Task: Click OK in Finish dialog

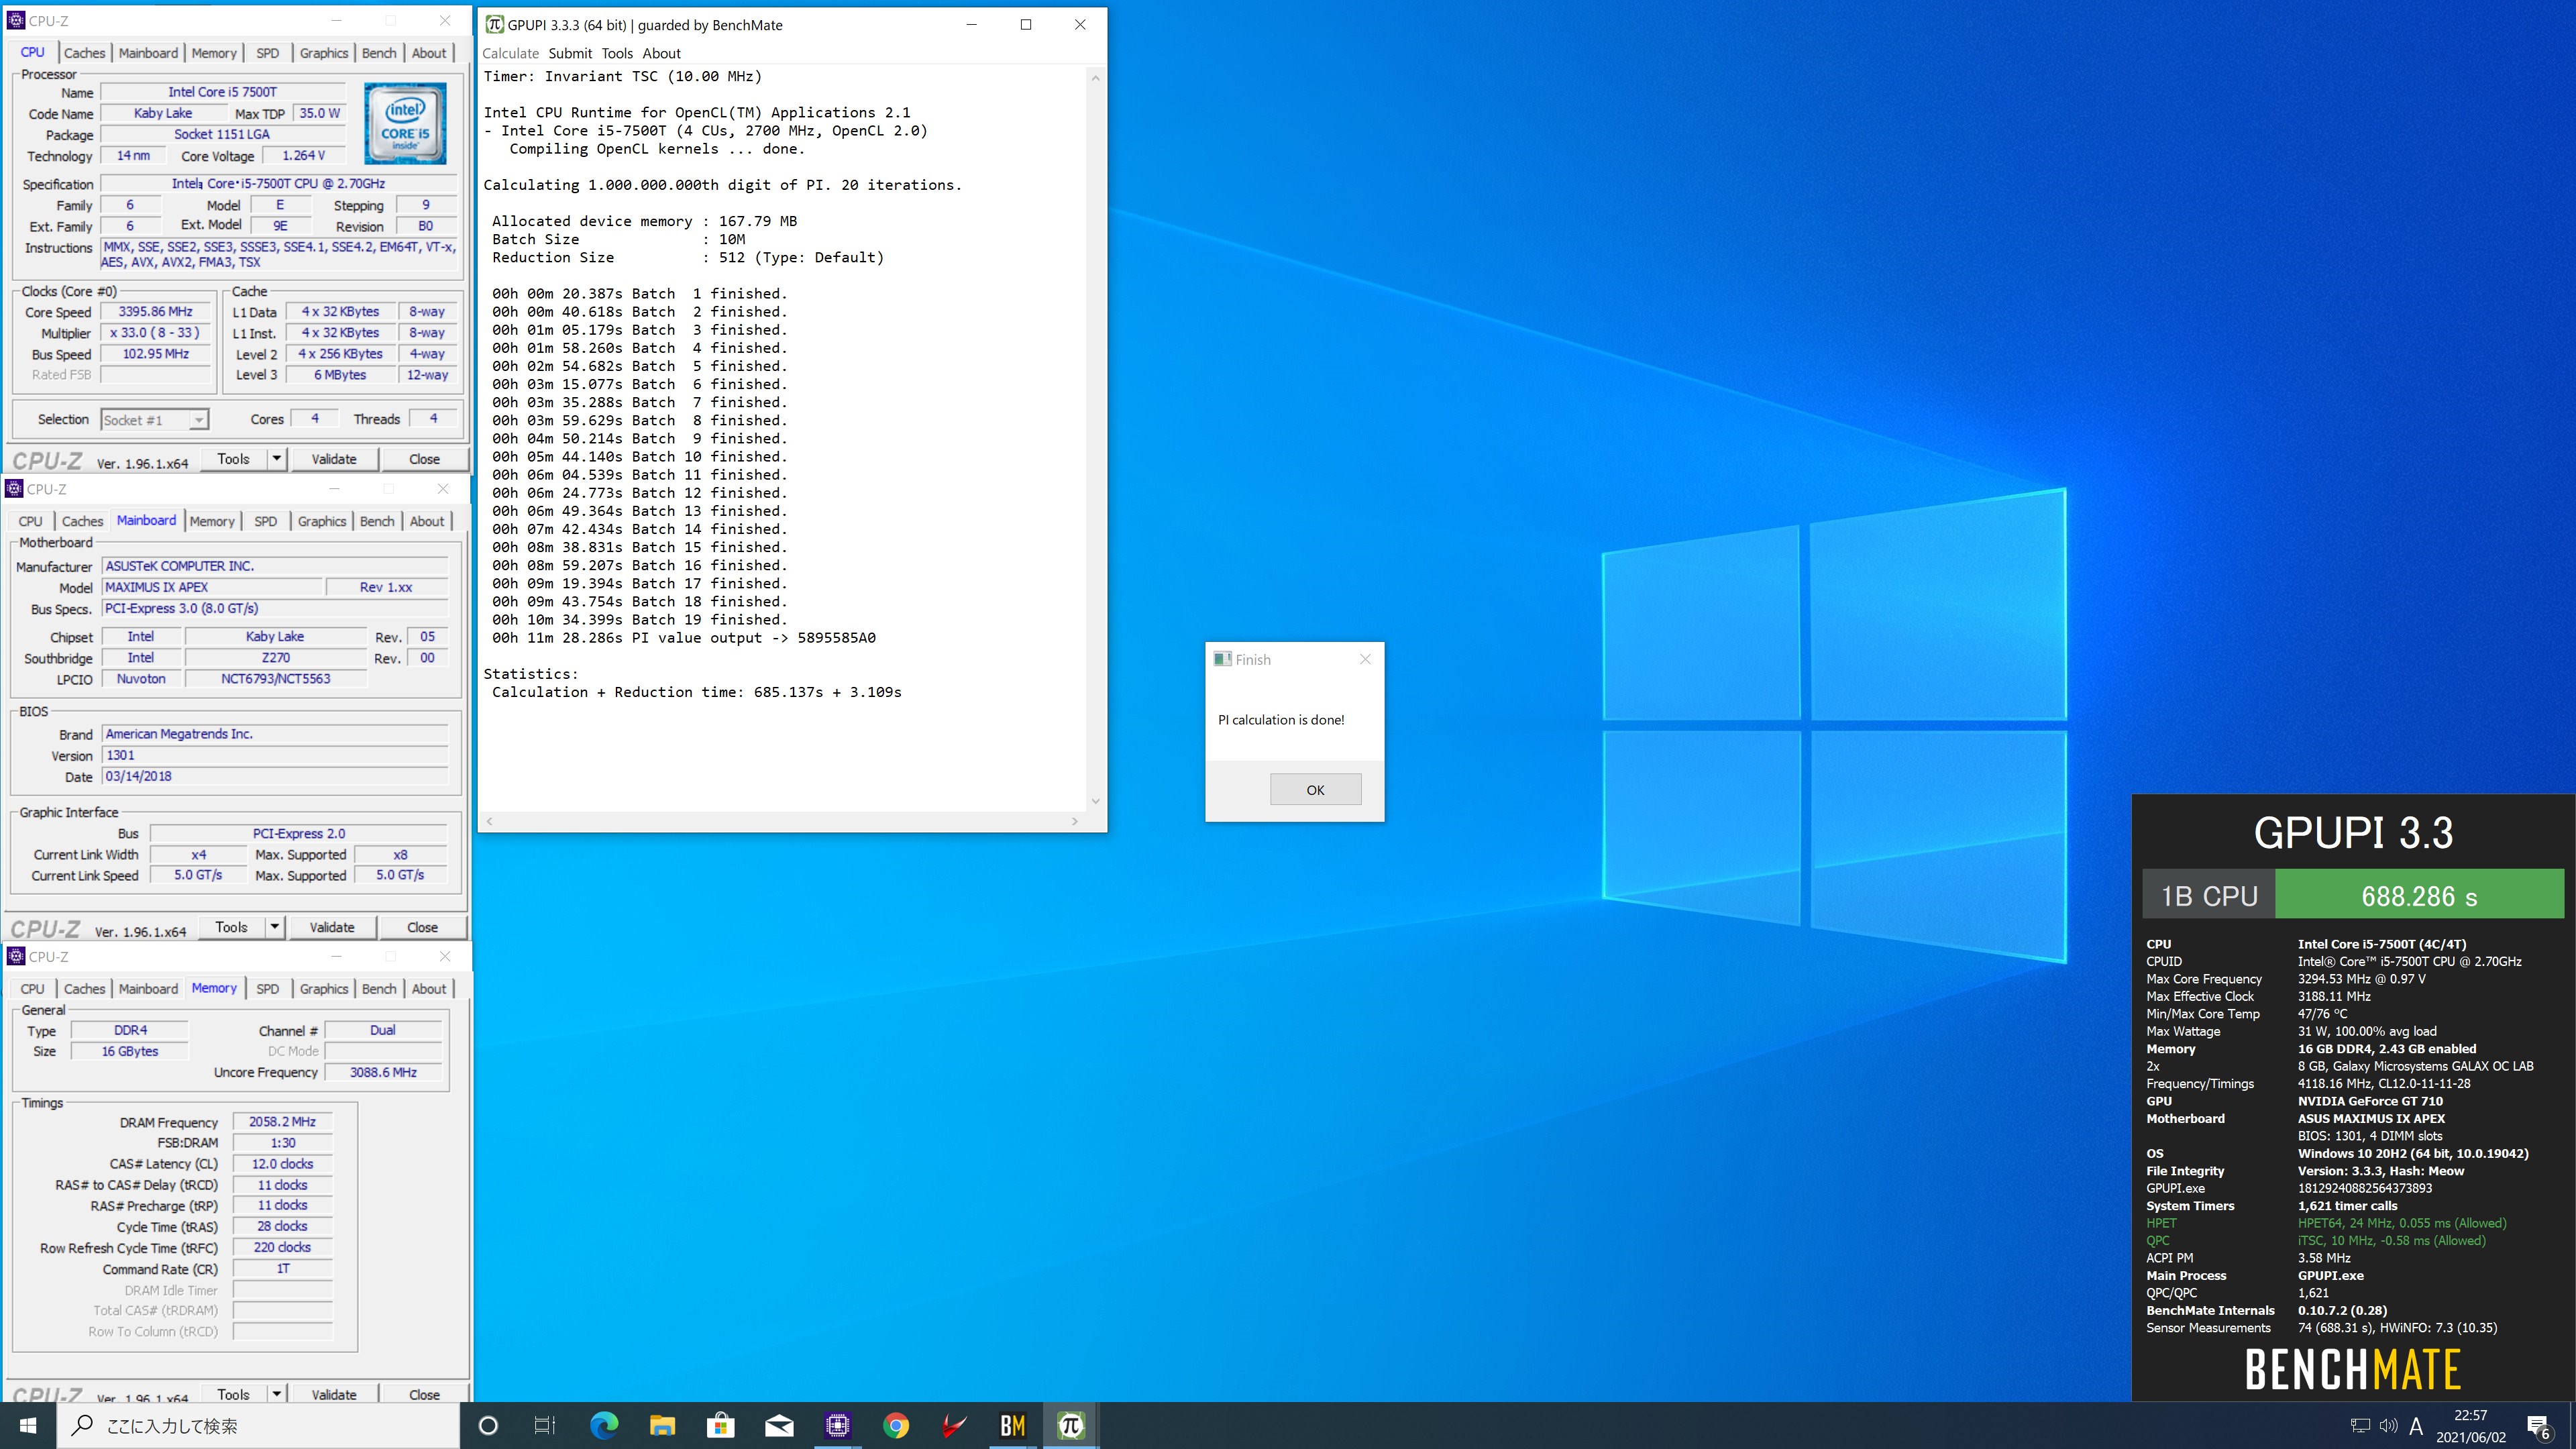Action: (1315, 790)
